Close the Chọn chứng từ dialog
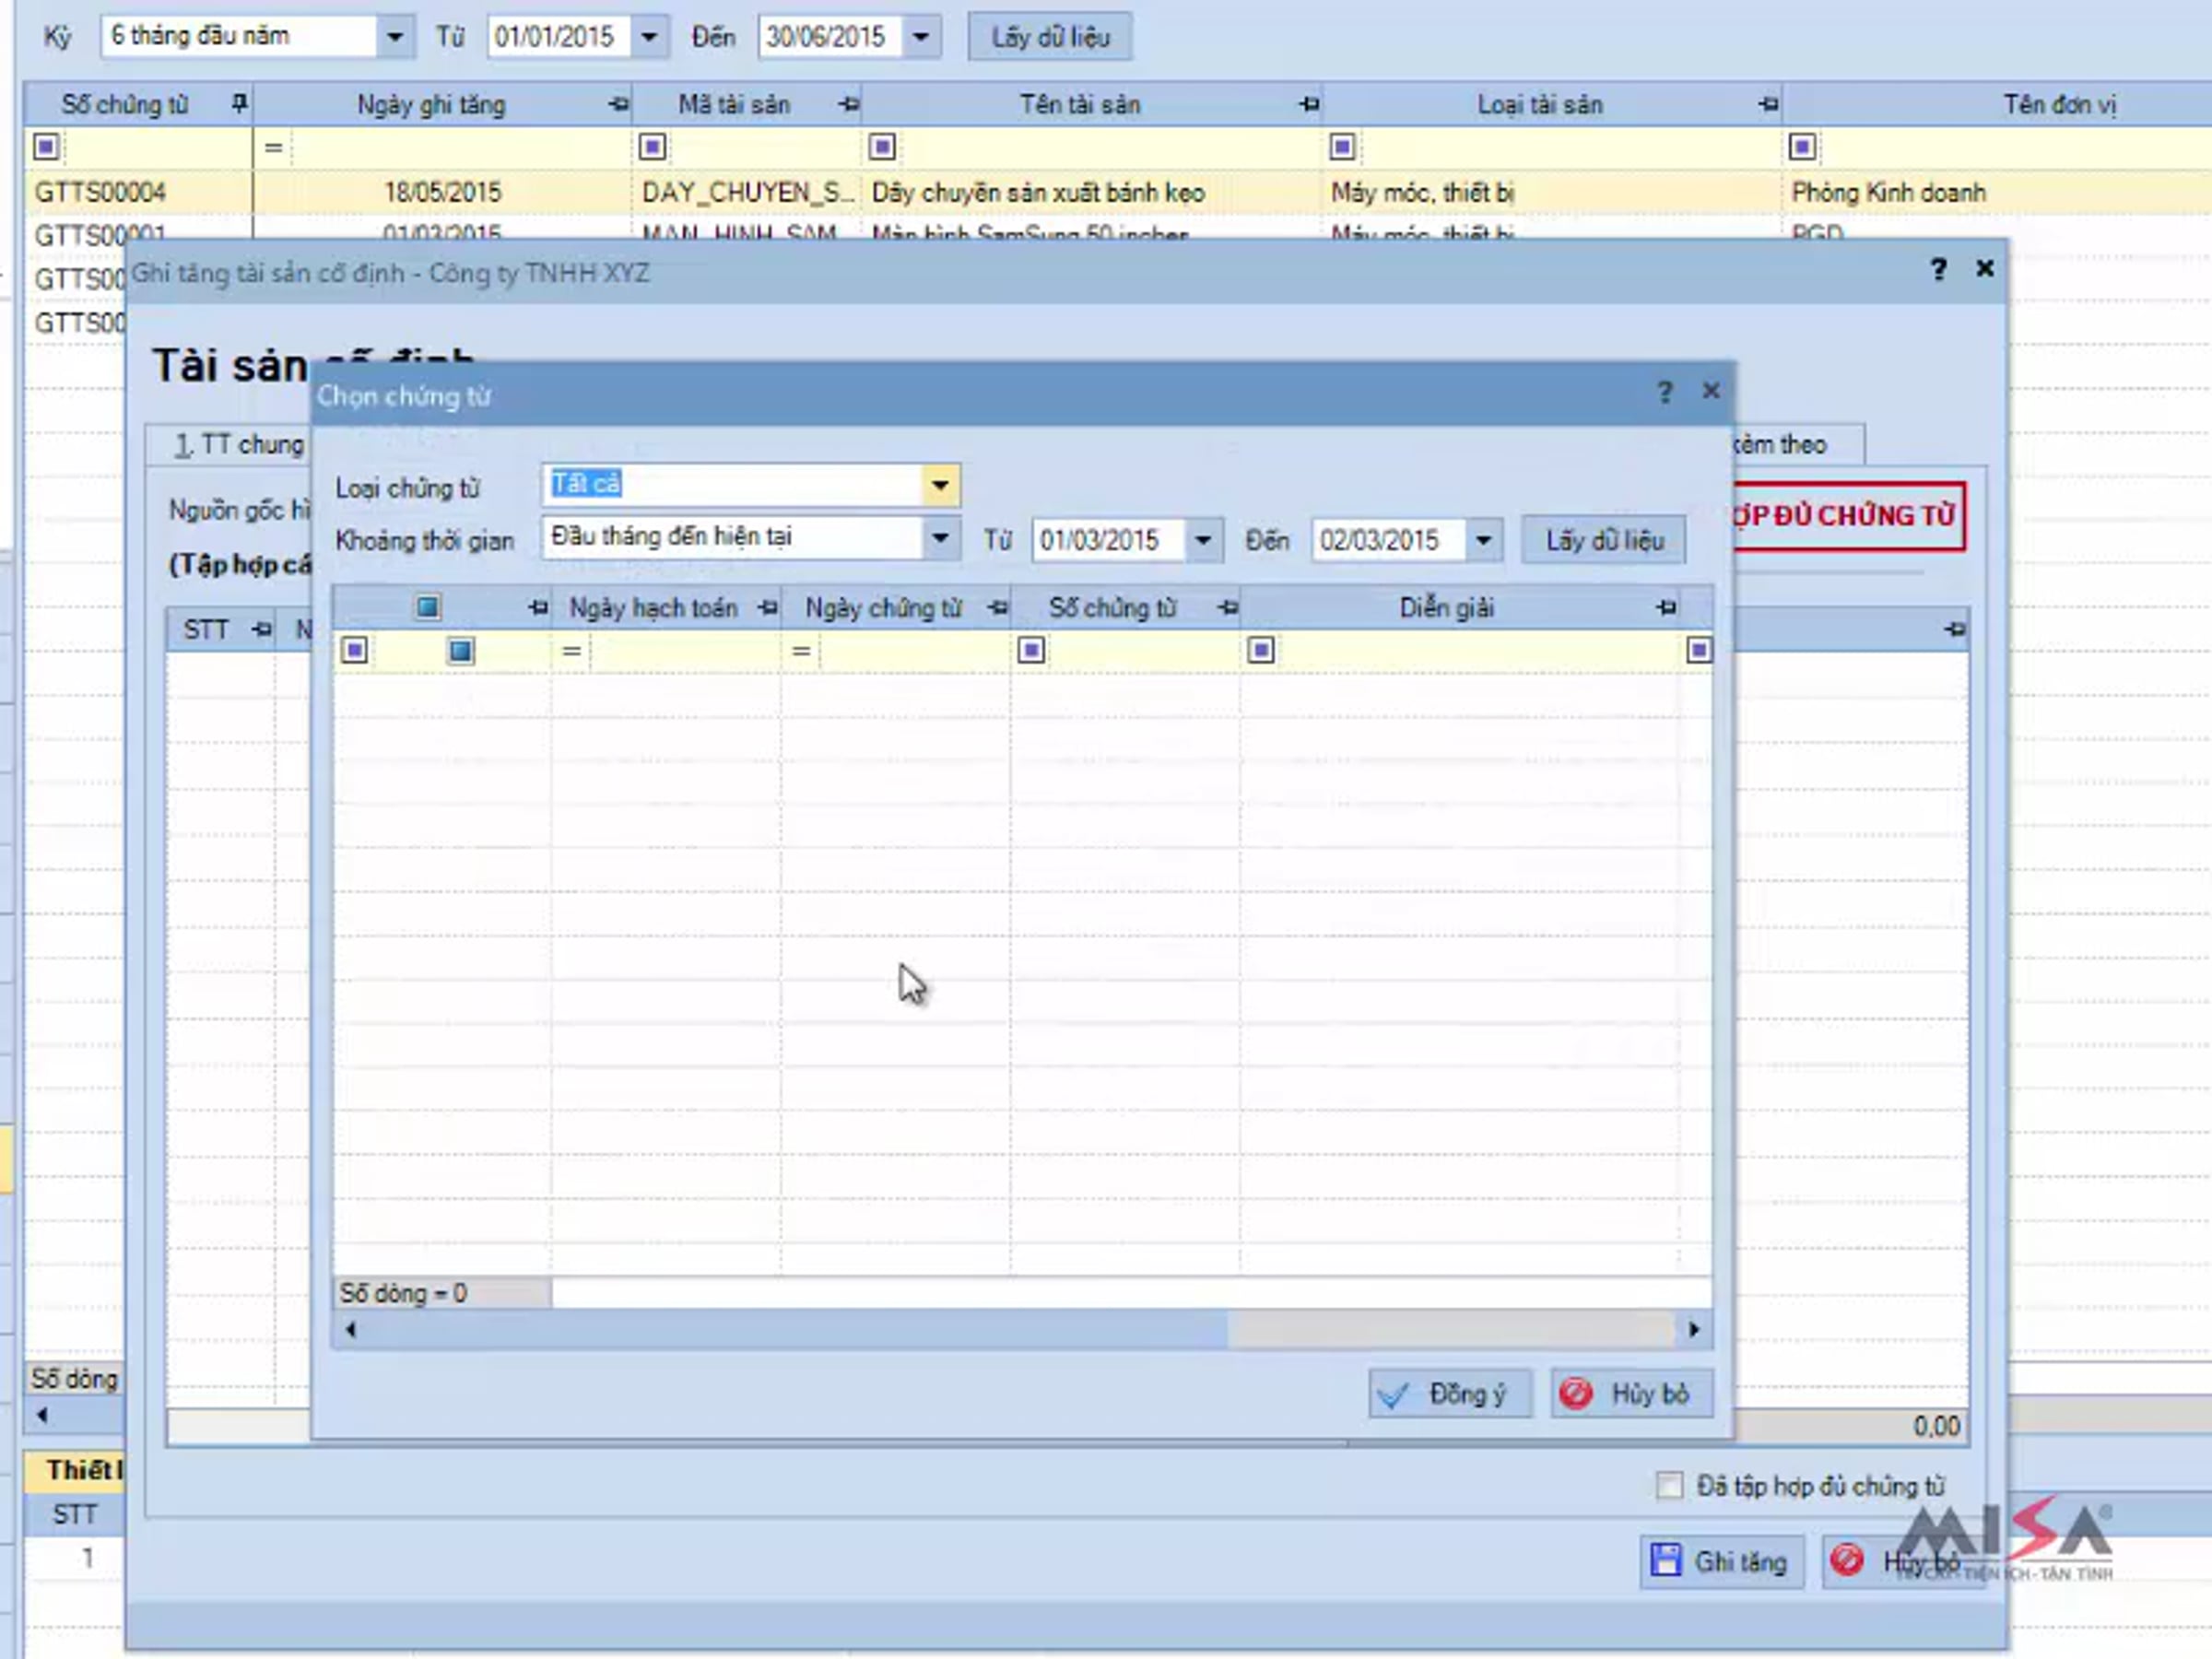The width and height of the screenshot is (2212, 1659). pos(1711,391)
